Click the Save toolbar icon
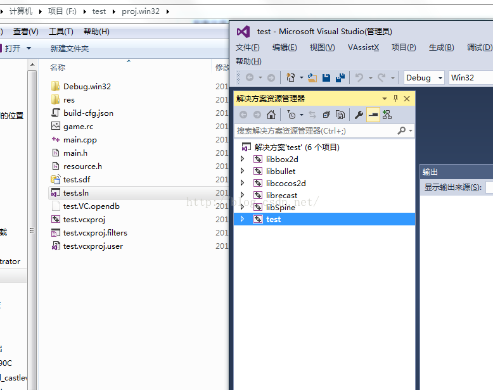Screen dimensions: 493x390 coord(326,78)
